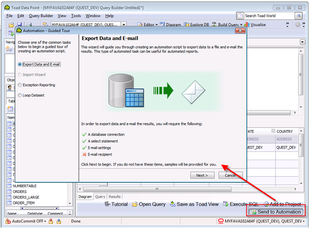Click the Search Toad World magnifier button

point(299,16)
